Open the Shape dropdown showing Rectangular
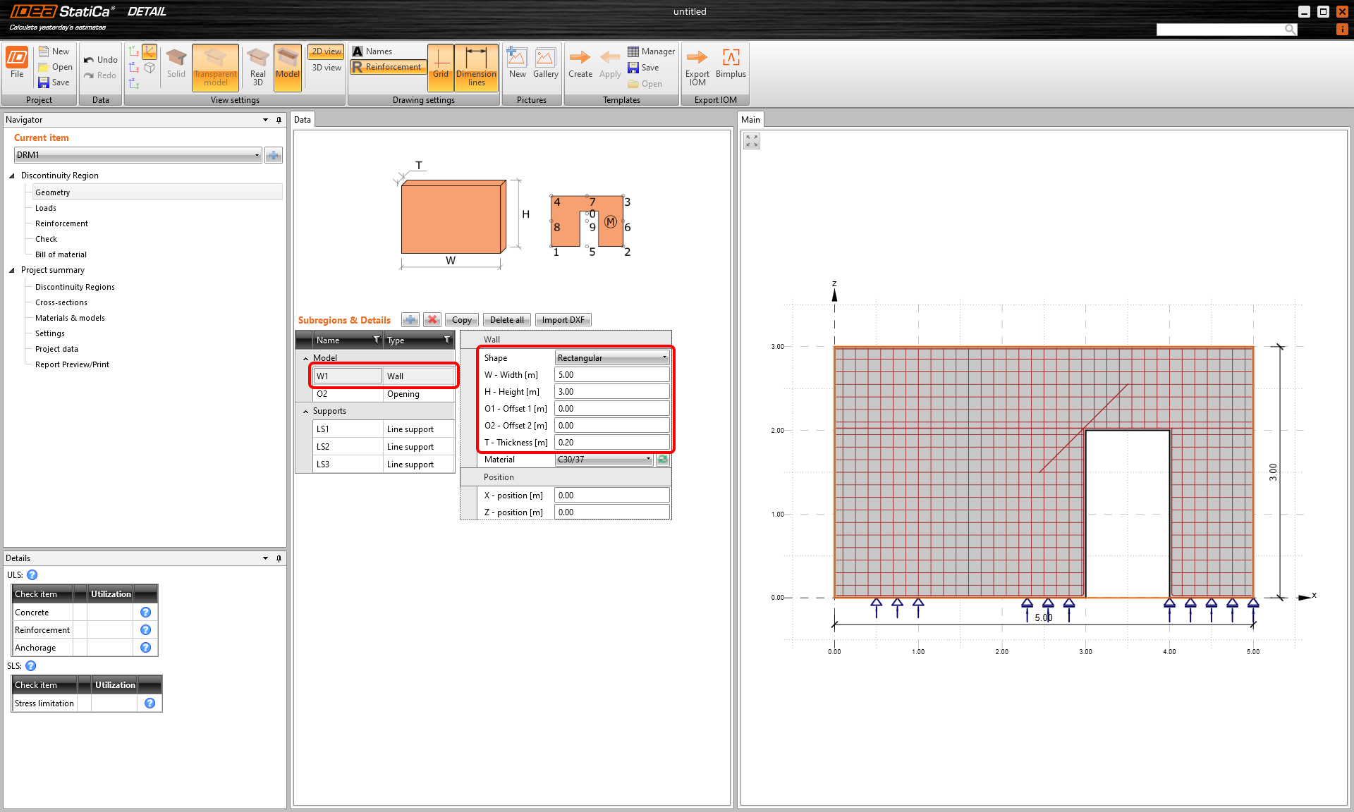 pos(611,358)
